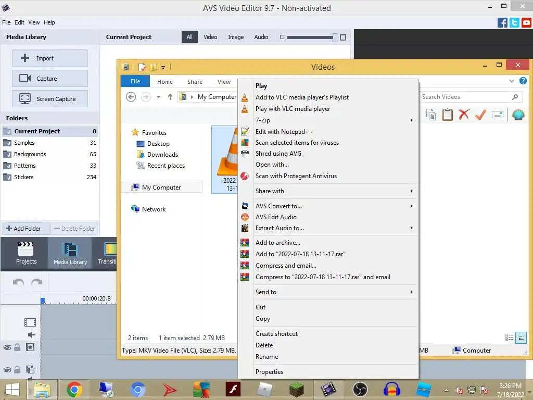Viewport: 533px width, 400px height.
Task: Toggle the lock on overlay track
Action: click(x=17, y=369)
